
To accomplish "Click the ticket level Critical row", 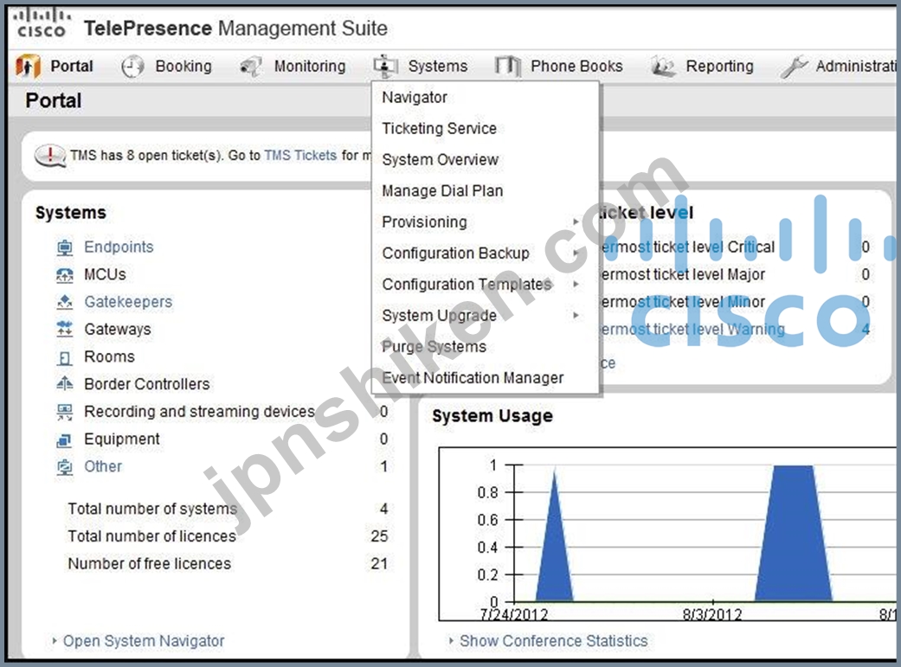I will click(736, 247).
